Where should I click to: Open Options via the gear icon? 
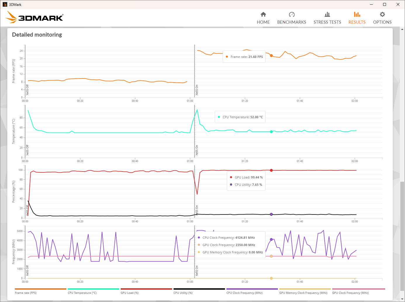coord(382,14)
